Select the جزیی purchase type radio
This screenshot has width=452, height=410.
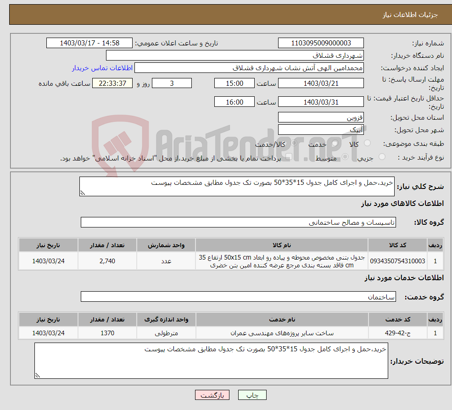pyautogui.click(x=382, y=157)
